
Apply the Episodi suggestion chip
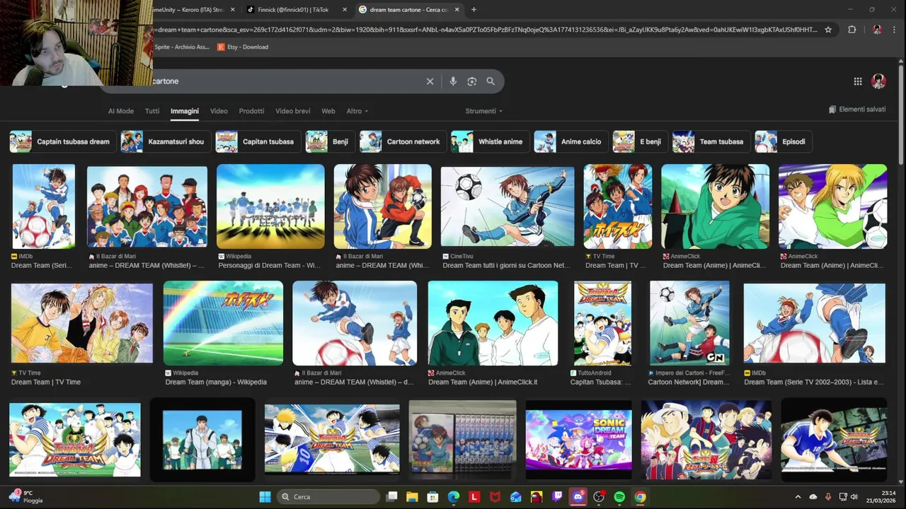[783, 141]
